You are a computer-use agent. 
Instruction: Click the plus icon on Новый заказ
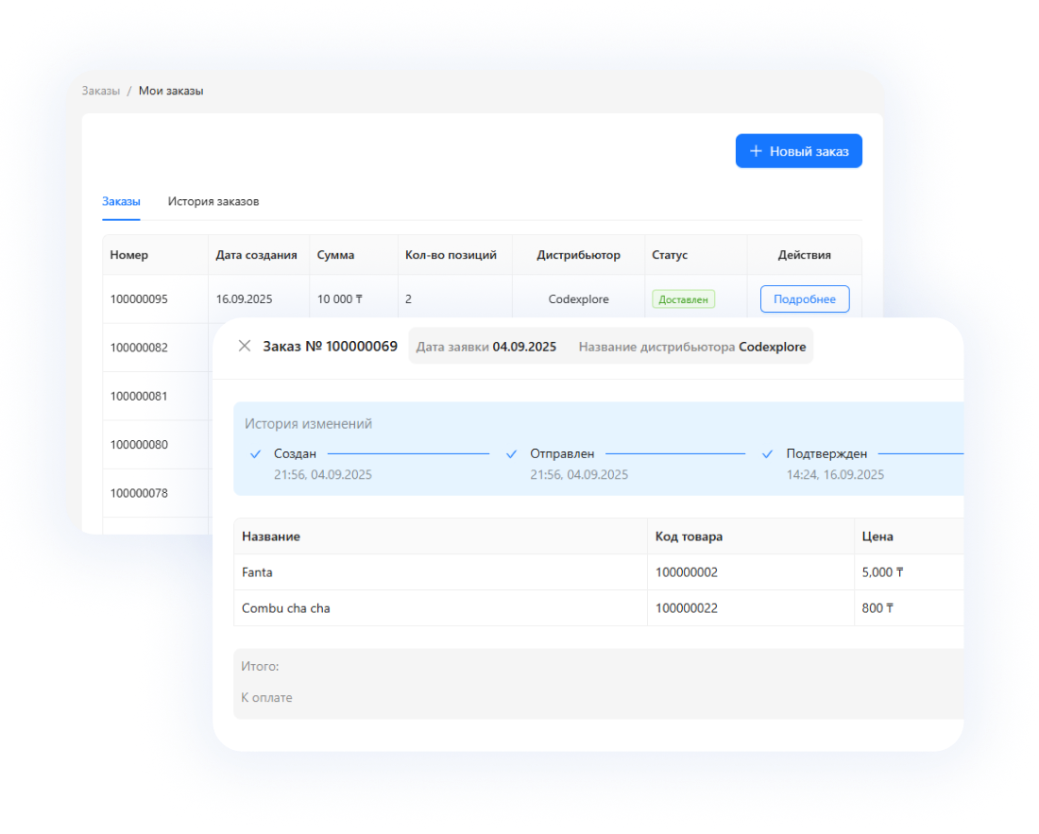[x=755, y=151]
